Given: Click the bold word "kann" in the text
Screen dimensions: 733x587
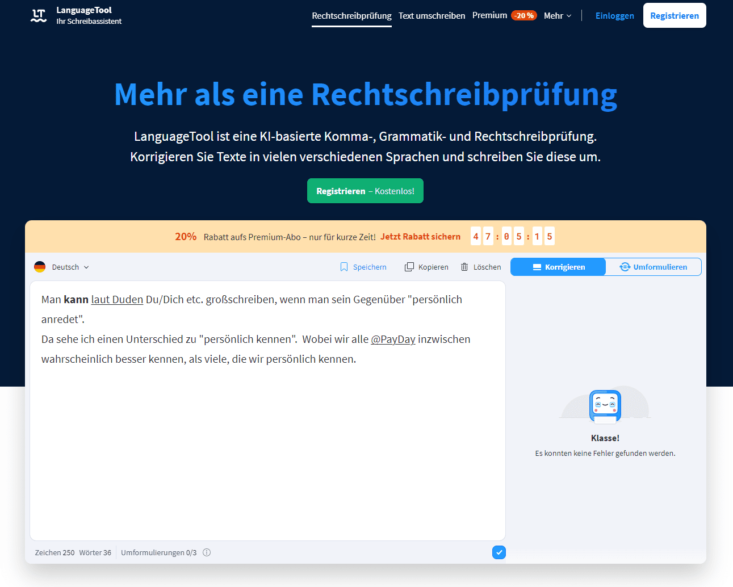Looking at the screenshot, I should pos(76,299).
